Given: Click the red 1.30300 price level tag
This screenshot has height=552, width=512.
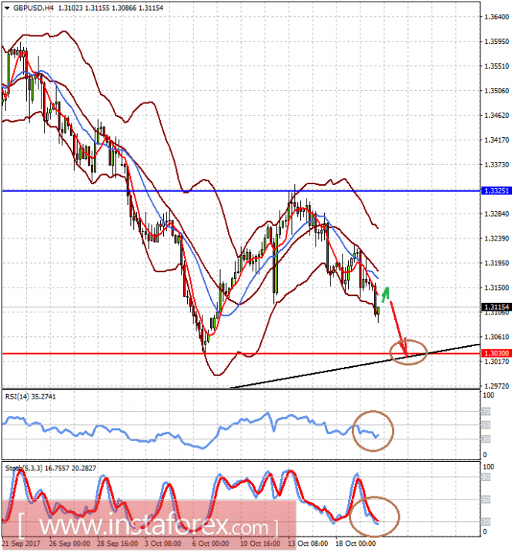Looking at the screenshot, I should click(496, 353).
